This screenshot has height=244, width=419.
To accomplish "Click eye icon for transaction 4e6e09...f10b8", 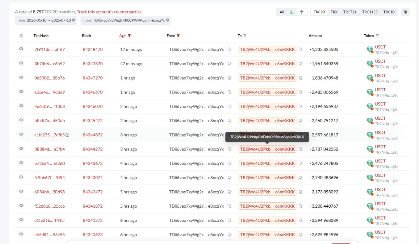I will (x=21, y=106).
